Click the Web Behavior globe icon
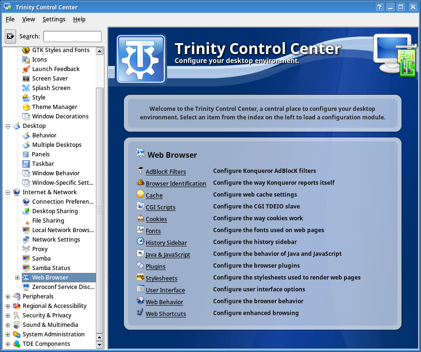This screenshot has height=352, width=421. [140, 300]
